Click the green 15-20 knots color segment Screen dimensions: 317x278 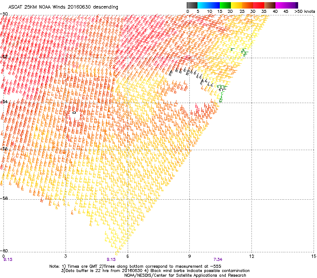click(225, 5)
